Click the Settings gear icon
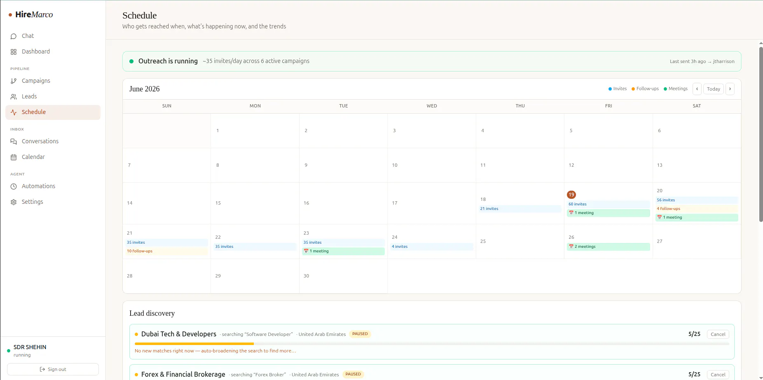This screenshot has height=380, width=763. [x=14, y=202]
